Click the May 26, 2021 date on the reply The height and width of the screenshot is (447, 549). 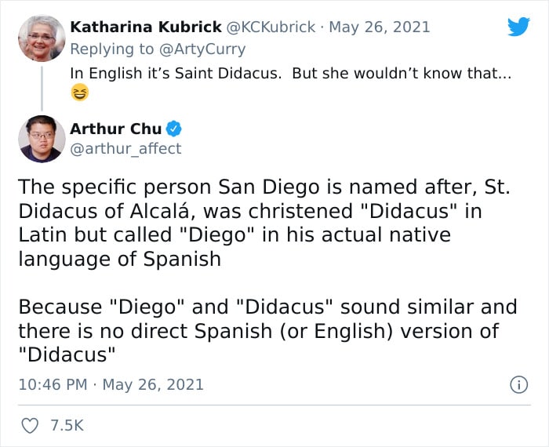(380, 27)
